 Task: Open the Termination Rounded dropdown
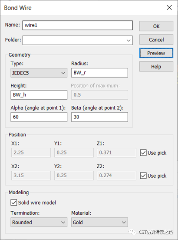39,222
